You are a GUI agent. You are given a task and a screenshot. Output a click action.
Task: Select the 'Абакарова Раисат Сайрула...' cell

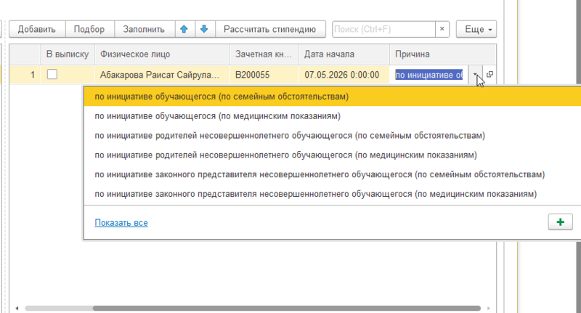pyautogui.click(x=162, y=75)
